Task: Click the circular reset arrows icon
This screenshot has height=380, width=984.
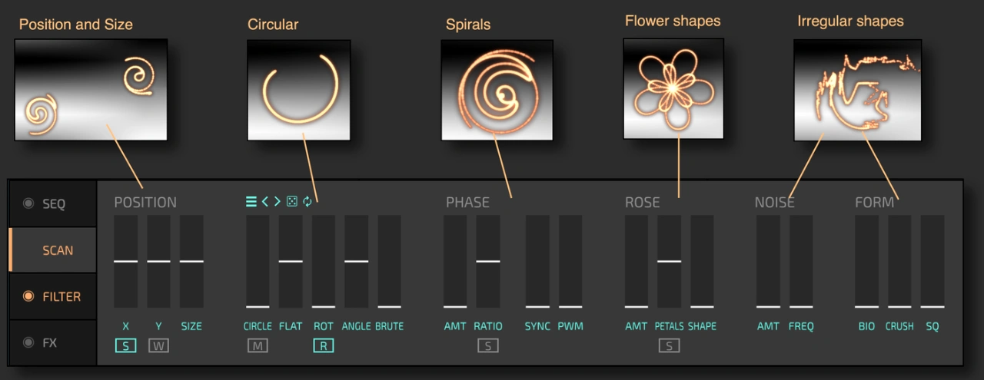Action: point(307,202)
